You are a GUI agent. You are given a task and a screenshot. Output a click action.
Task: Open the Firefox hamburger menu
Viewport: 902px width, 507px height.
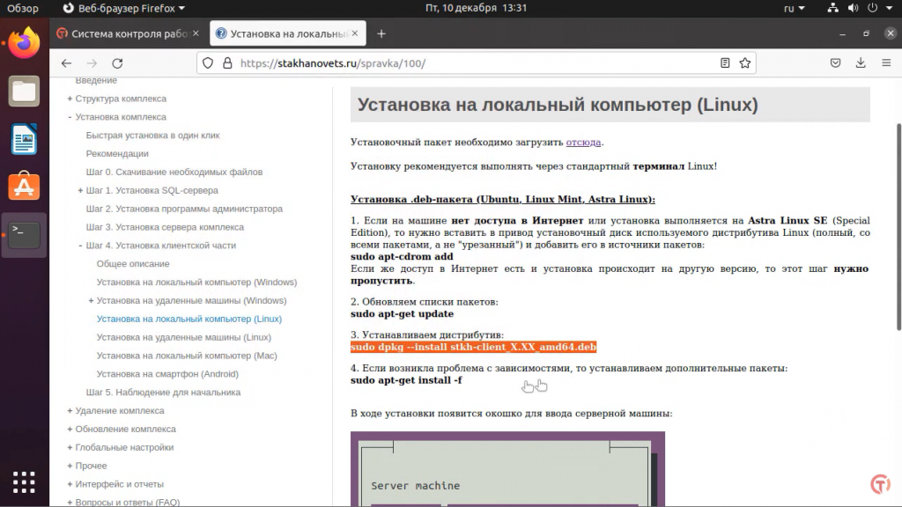click(x=886, y=63)
